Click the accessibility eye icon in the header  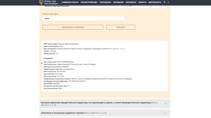point(164,2)
